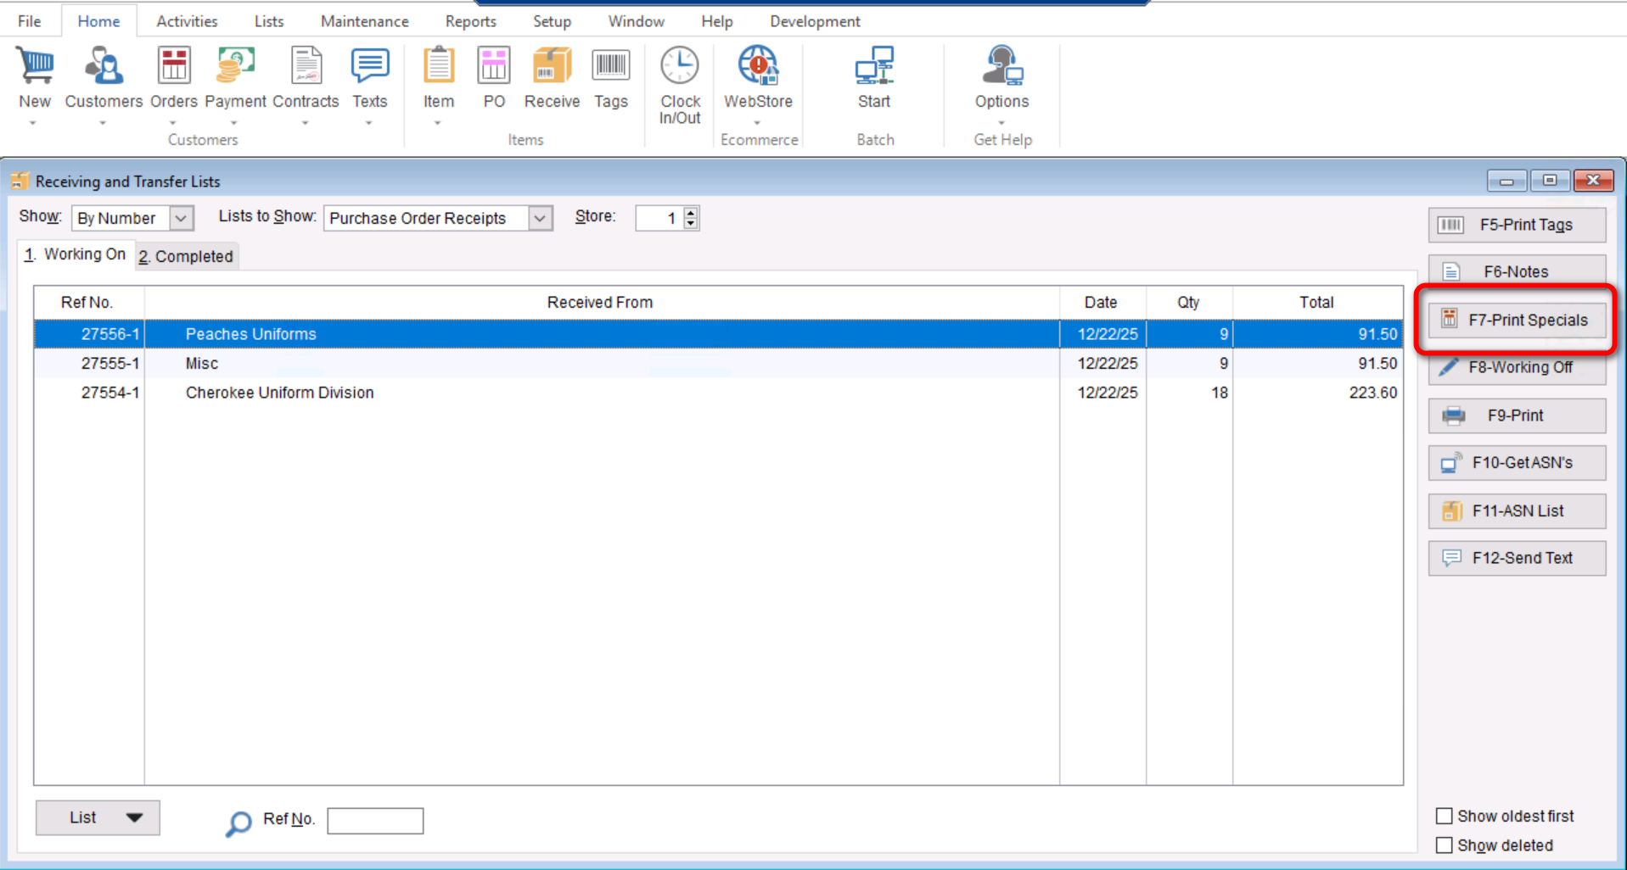Click the F10-Get ASN's button
The image size is (1627, 870).
tap(1517, 463)
